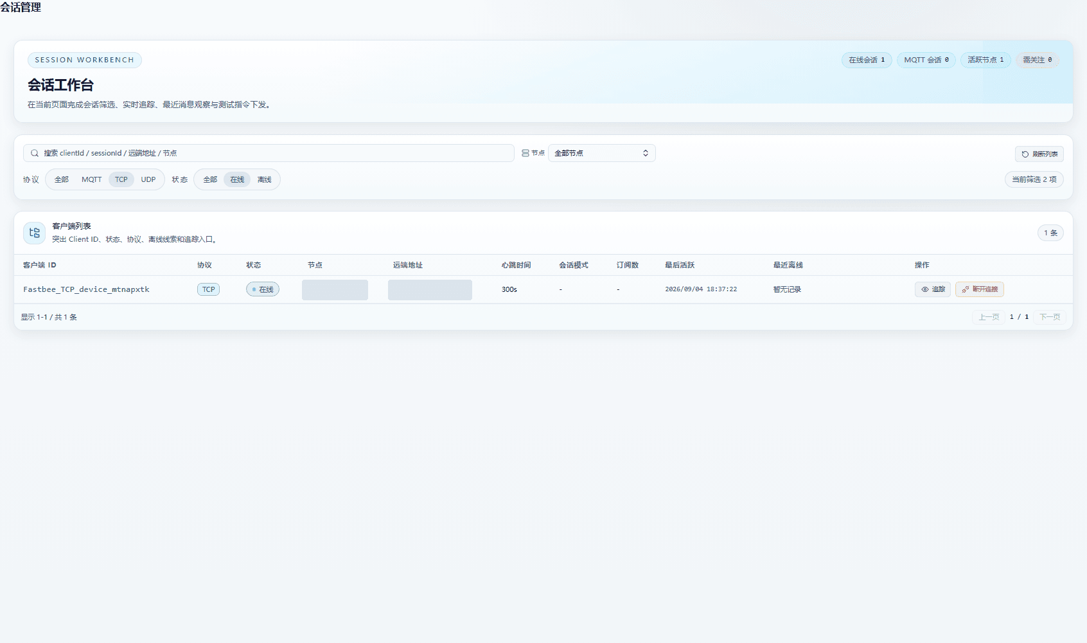Select the 离线 status filter
The image size is (1087, 643).
click(265, 179)
